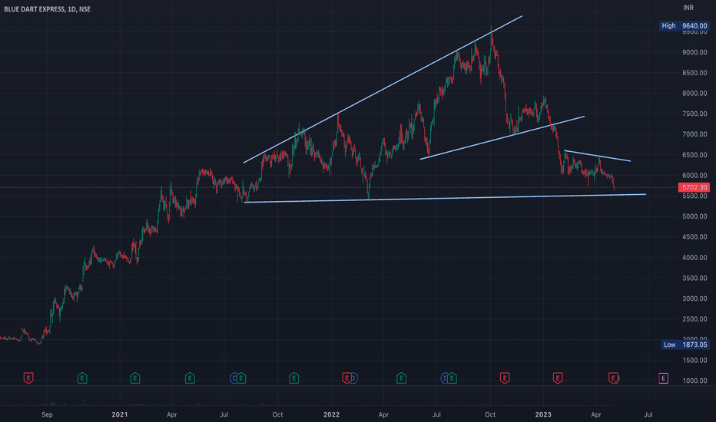
Task: Open red earnings marker right of 2022 label
Action: (347, 377)
